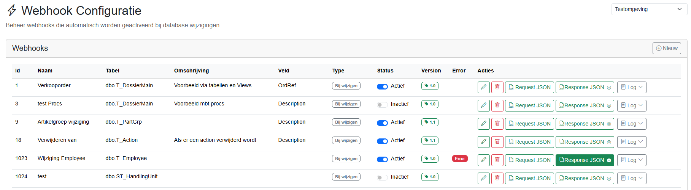Screen dimensions: 691x190
Task: Open green Response JSON for Wijziging Employee
Action: tap(585, 160)
